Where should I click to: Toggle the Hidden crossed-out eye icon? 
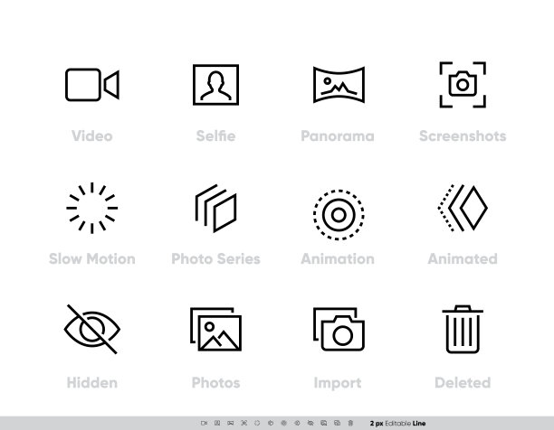[91, 331]
